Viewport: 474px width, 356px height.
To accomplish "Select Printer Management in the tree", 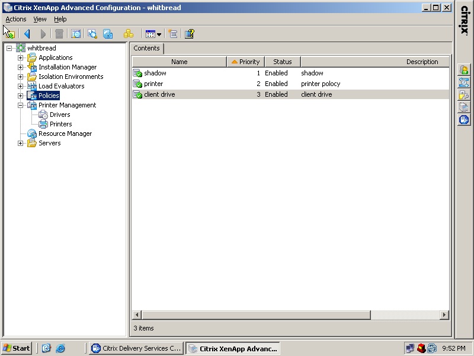I will pos(67,106).
